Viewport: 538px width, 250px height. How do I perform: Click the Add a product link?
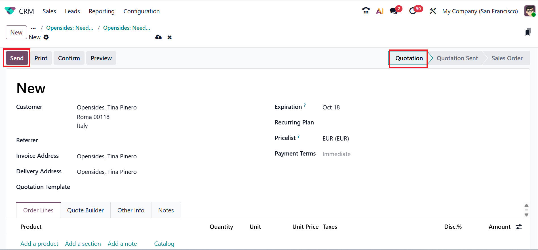coord(39,244)
